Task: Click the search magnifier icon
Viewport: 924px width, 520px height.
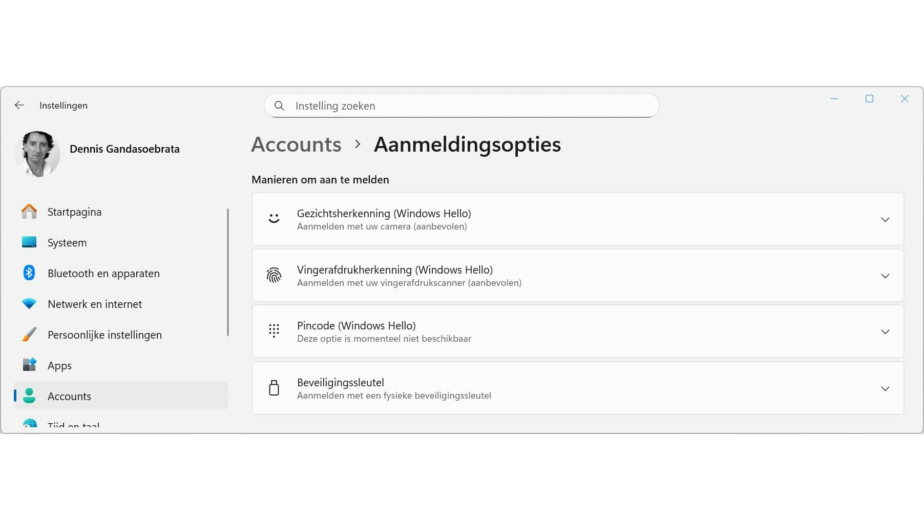Action: coord(279,106)
